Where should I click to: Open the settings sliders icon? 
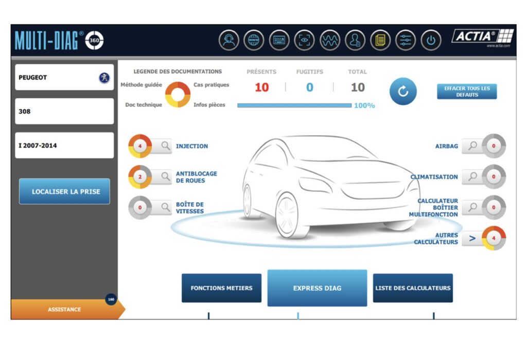[406, 40]
